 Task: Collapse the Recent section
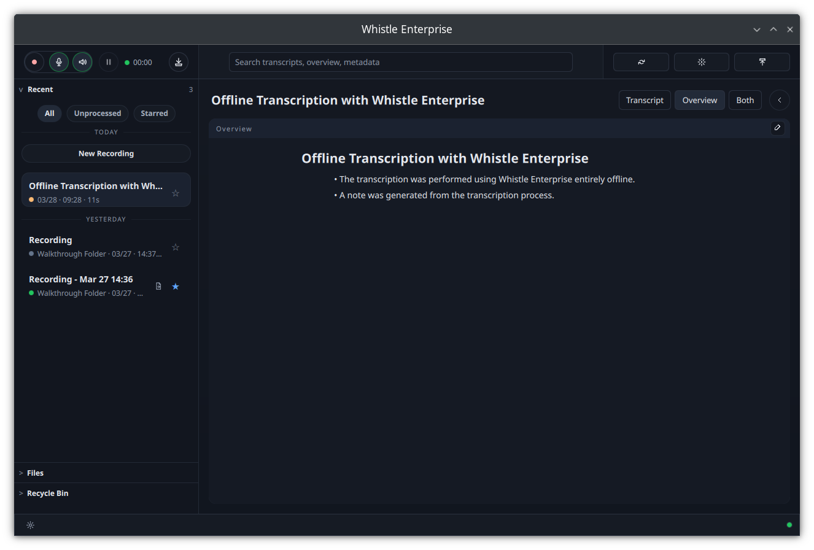20,89
